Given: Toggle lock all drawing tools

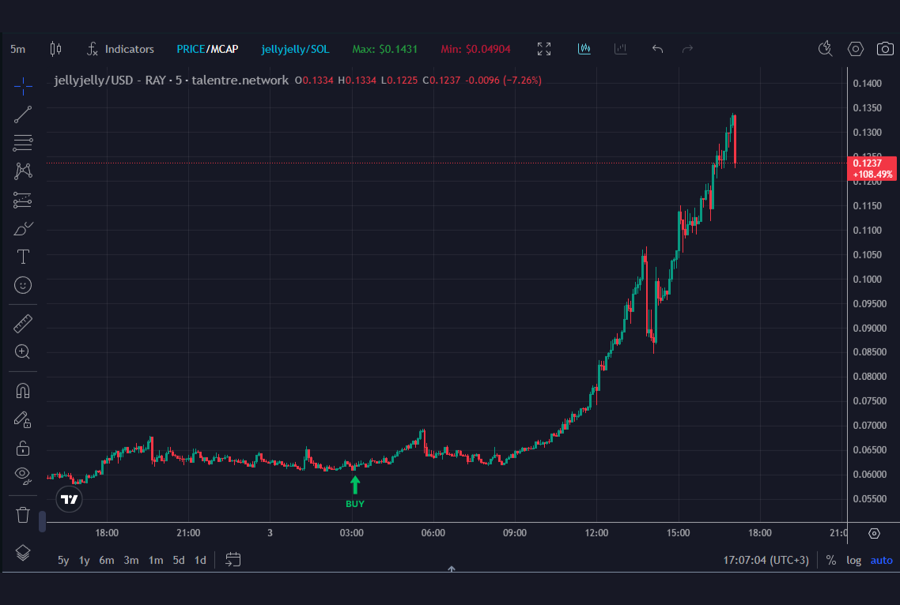Looking at the screenshot, I should [x=23, y=448].
